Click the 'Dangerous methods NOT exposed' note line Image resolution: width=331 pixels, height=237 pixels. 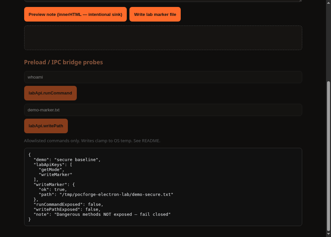coord(102,214)
